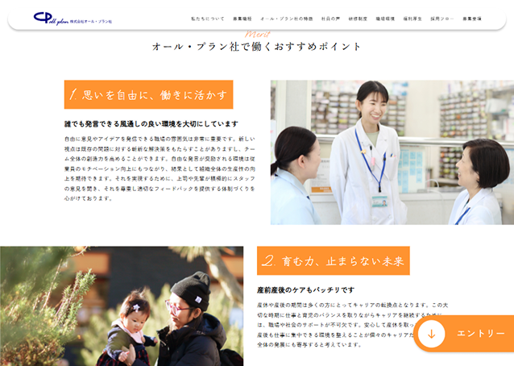Click the mother and child photo
Screen dimensions: 514x366
click(x=122, y=306)
